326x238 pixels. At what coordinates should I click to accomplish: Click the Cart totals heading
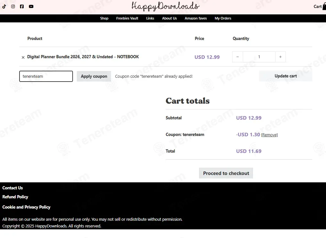click(187, 101)
